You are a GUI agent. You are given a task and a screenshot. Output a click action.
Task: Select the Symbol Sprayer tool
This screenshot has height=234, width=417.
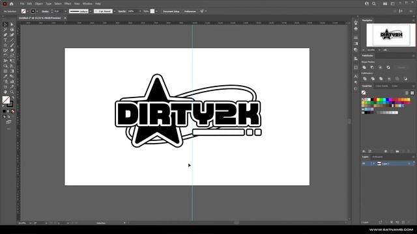tap(5, 81)
